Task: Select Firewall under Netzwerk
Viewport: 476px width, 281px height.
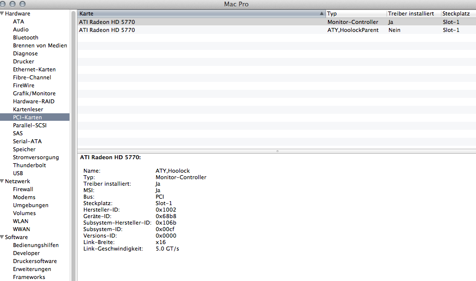Action: click(23, 189)
